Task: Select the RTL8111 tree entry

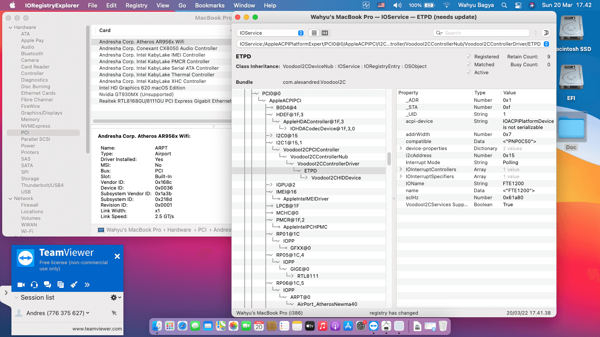Action: click(x=308, y=276)
